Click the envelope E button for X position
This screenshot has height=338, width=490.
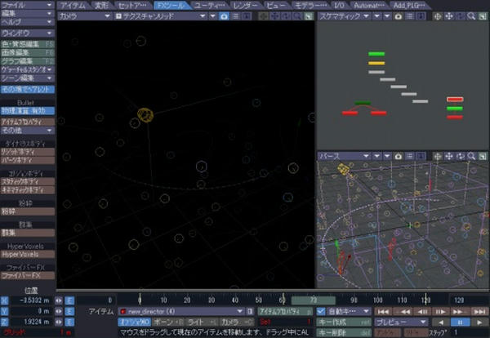pyautogui.click(x=69, y=300)
